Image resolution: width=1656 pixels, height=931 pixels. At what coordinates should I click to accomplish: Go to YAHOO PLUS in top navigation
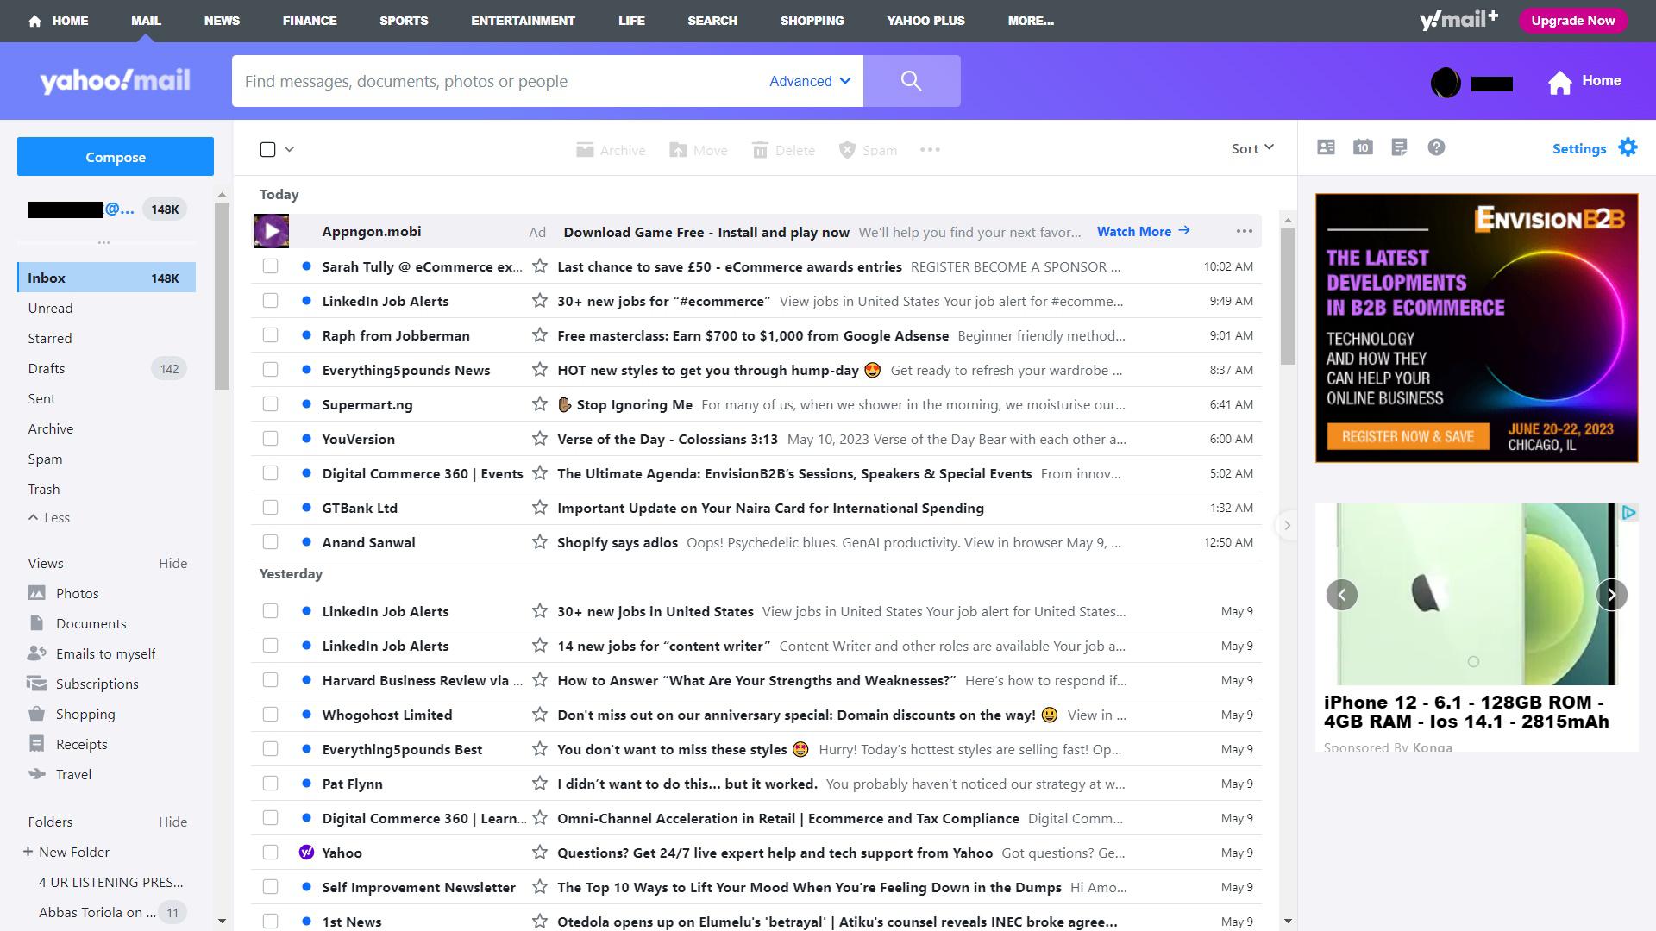point(925,21)
